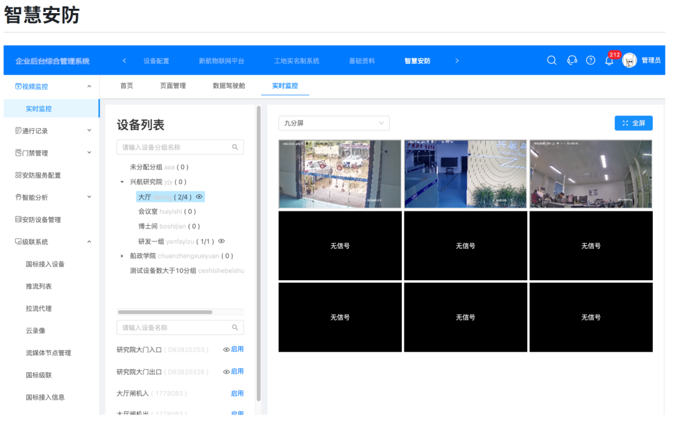Toggle eye icon on 大厅 group

[199, 197]
